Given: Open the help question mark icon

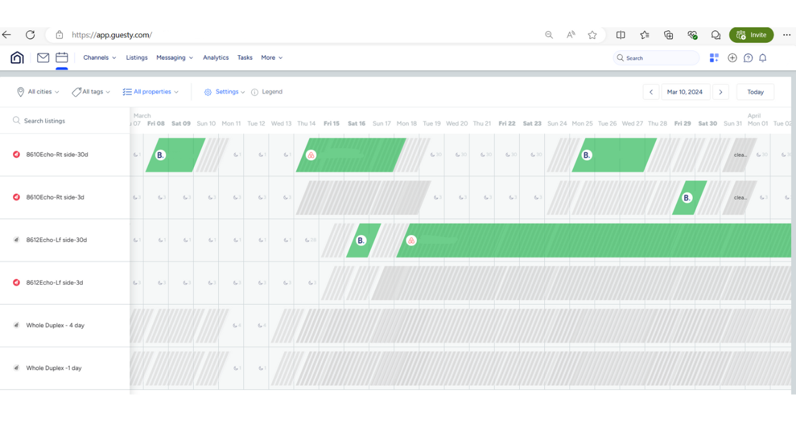Looking at the screenshot, I should pos(748,58).
